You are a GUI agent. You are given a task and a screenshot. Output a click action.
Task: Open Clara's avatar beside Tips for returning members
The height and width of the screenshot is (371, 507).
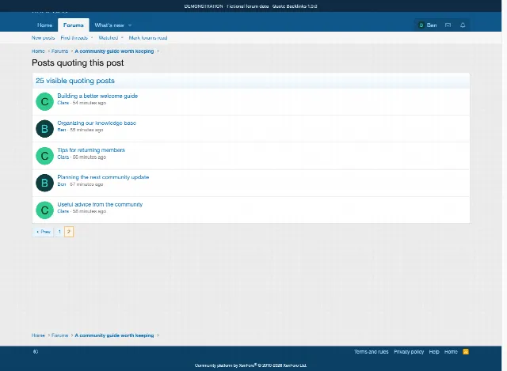point(44,156)
